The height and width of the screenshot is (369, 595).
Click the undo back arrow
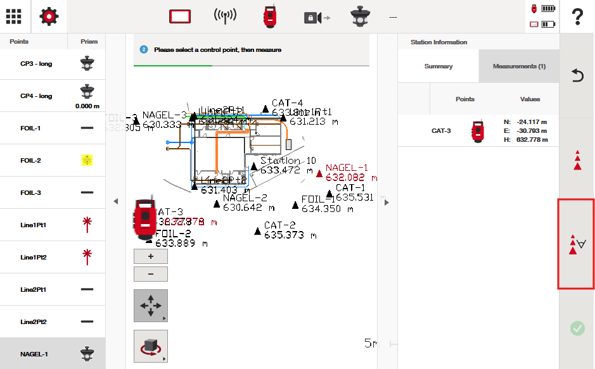(577, 76)
